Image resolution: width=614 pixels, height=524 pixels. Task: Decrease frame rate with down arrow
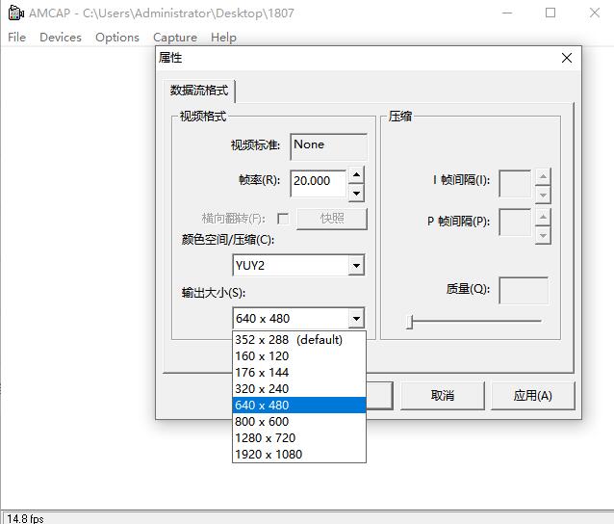click(x=356, y=192)
